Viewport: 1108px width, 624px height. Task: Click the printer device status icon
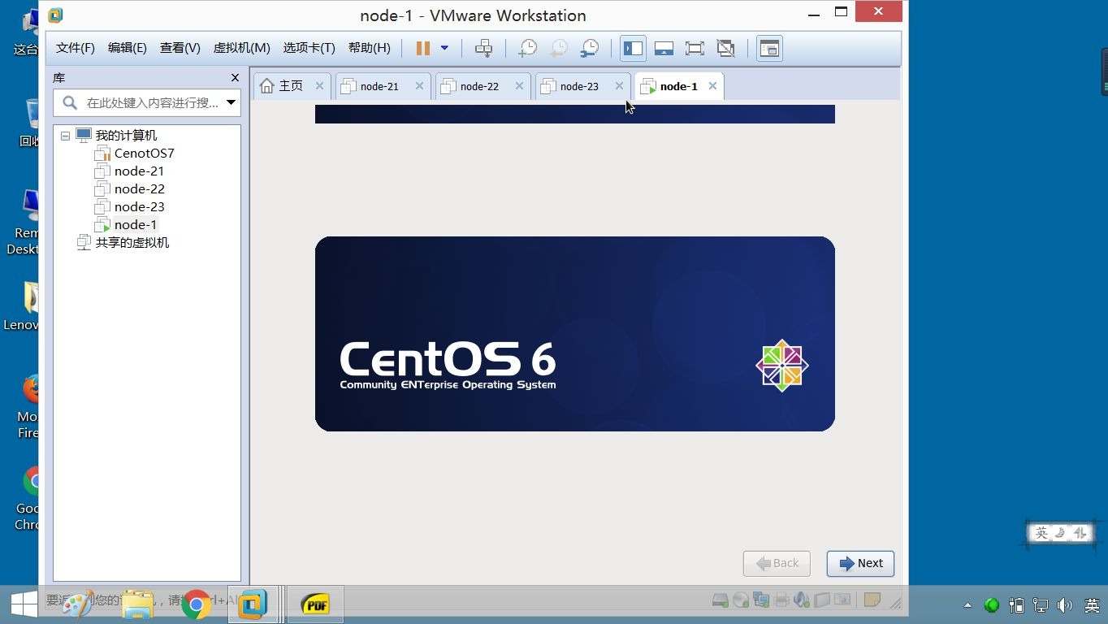coord(781,600)
